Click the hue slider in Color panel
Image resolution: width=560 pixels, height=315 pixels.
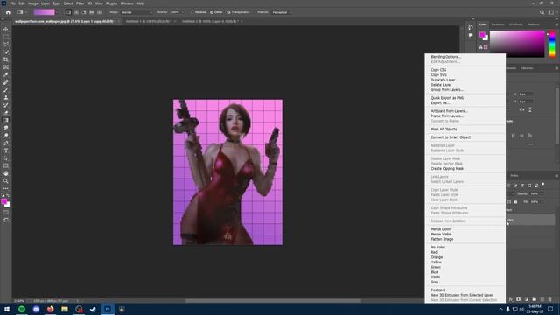pos(552,44)
